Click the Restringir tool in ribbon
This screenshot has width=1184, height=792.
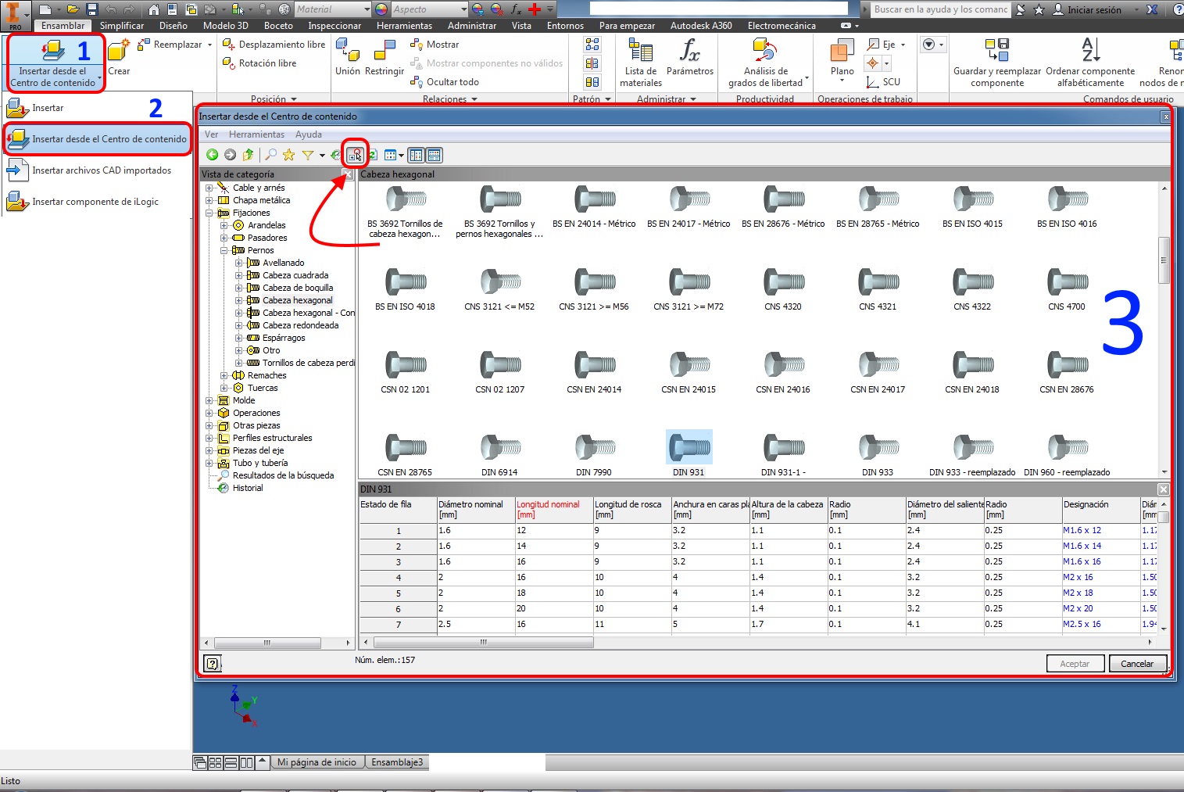(385, 58)
